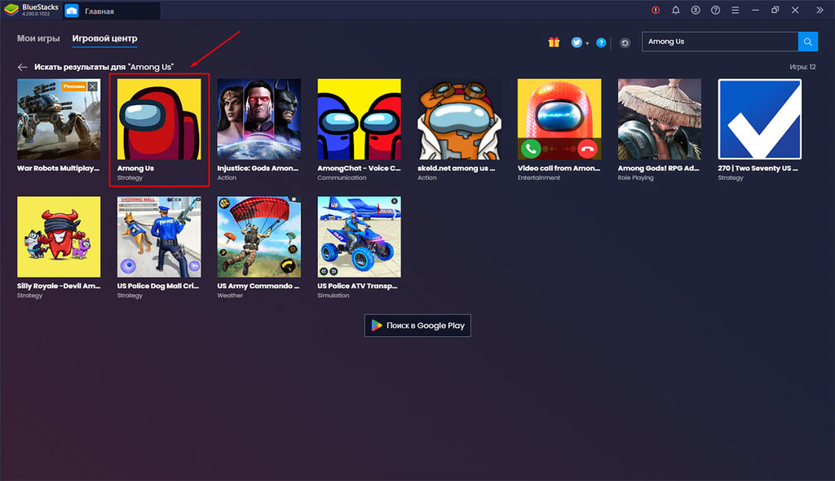Expand the Twitter social dropdown arrow
Screen dimensions: 835x481
point(587,44)
